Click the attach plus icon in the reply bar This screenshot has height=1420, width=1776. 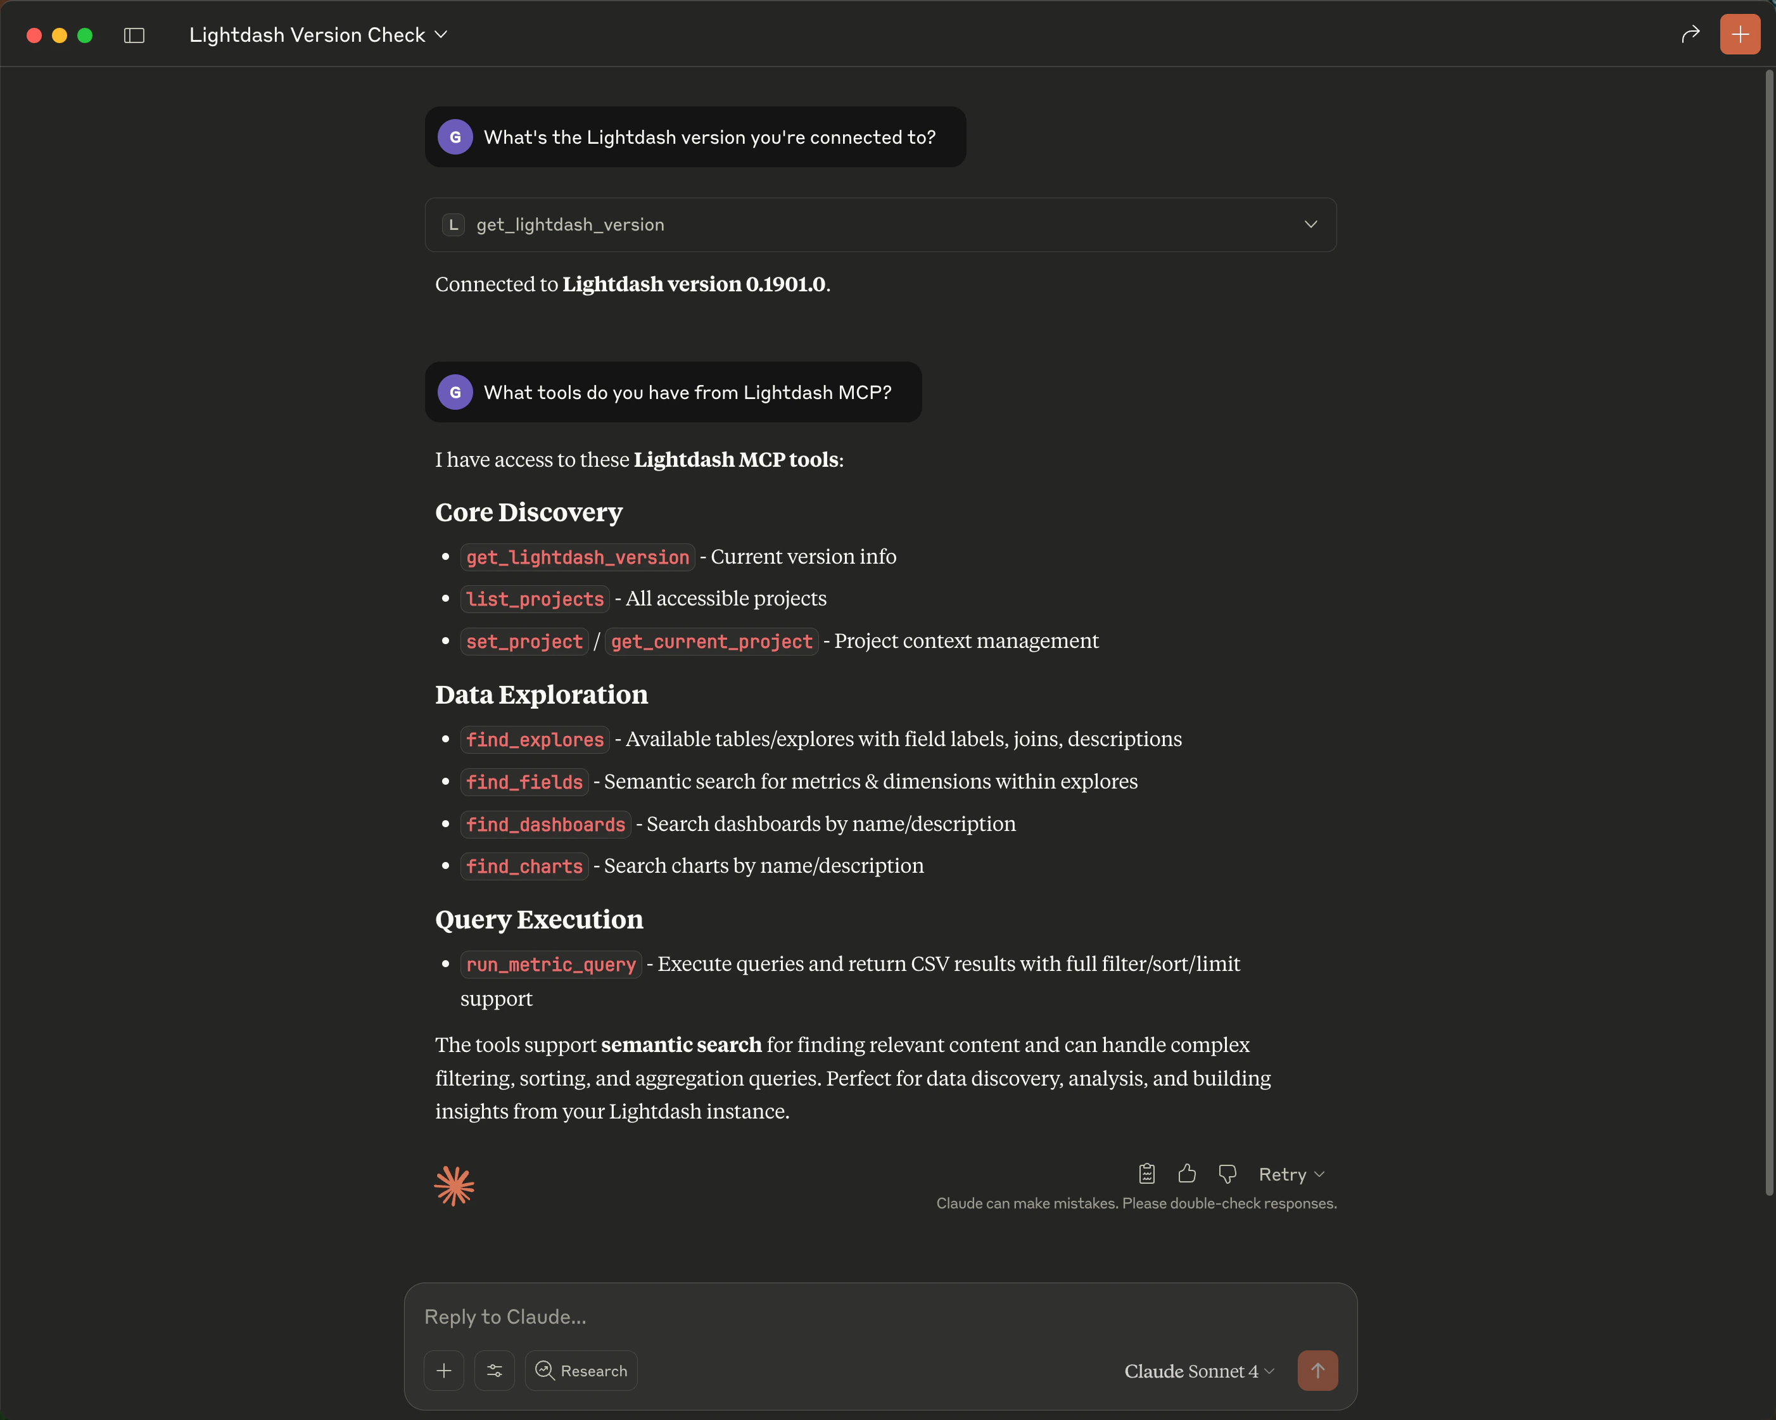[x=444, y=1370]
